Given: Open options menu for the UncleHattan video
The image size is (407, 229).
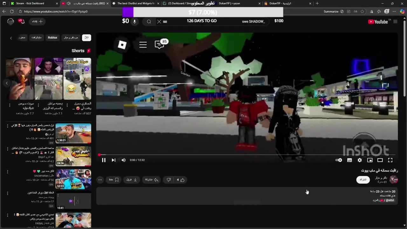Looking at the screenshot, I should (x=8, y=172).
